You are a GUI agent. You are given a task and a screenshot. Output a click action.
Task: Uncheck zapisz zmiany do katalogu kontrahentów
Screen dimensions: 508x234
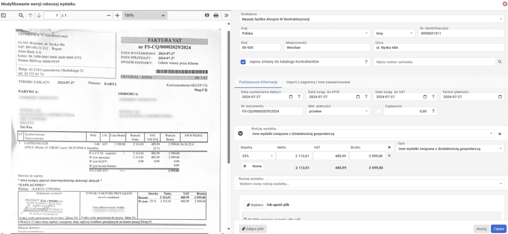pyautogui.click(x=243, y=62)
